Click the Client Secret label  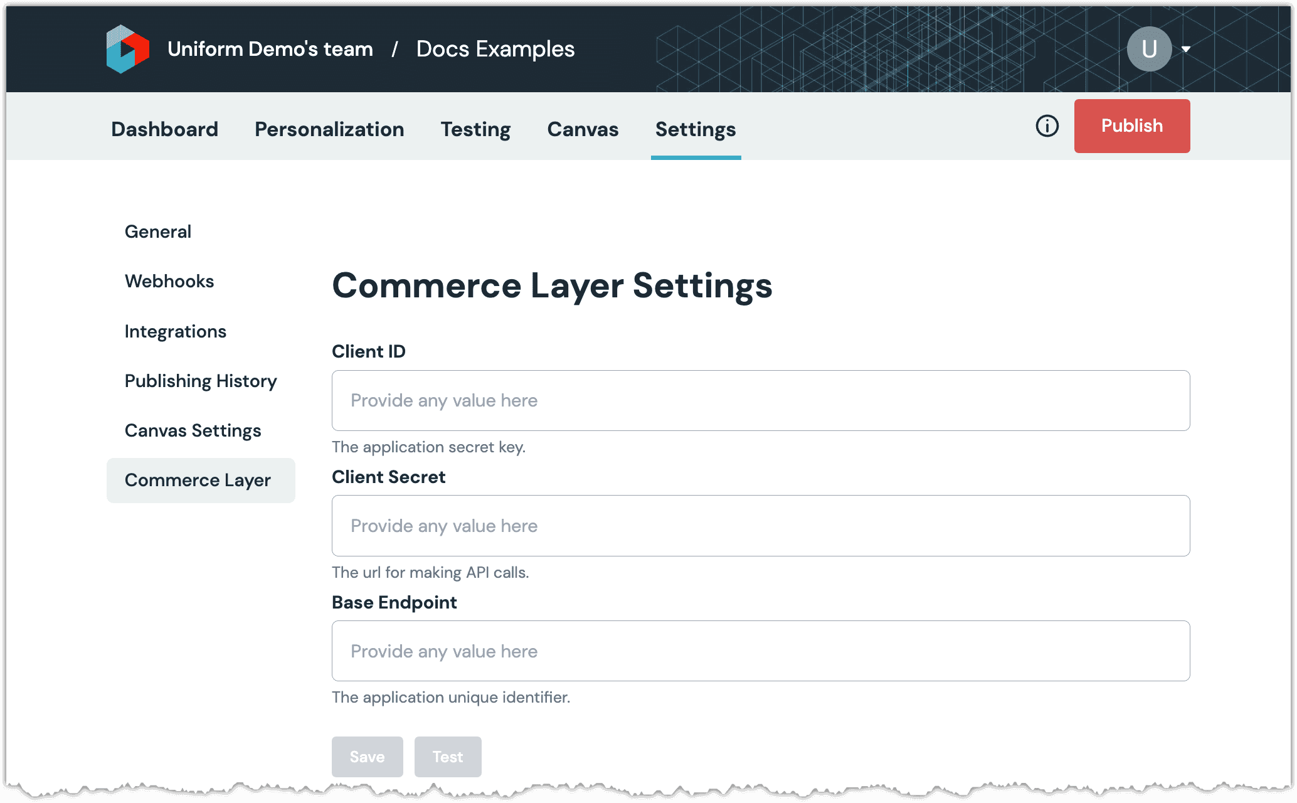tap(389, 477)
